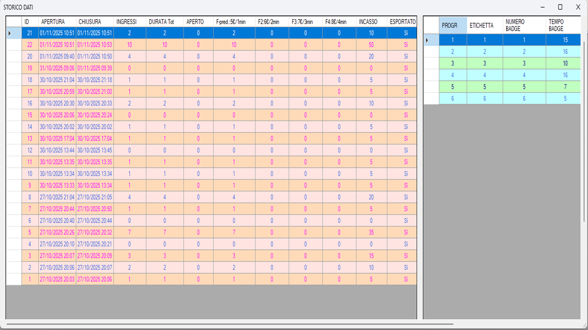This screenshot has width=588, height=330.
Task: Click the TEMPO BADGE column header
Action: [556, 25]
